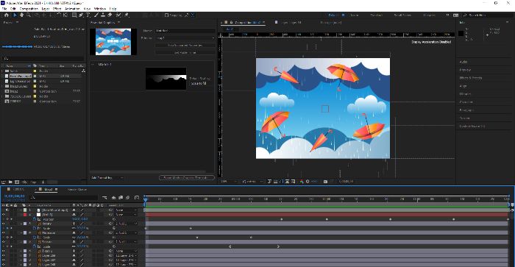This screenshot has height=267, width=515.
Task: Open the parent dropdown of first timeline layer
Action: point(126,210)
